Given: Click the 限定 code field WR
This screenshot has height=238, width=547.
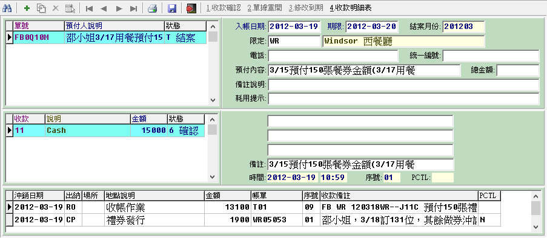Looking at the screenshot, I should click(294, 42).
